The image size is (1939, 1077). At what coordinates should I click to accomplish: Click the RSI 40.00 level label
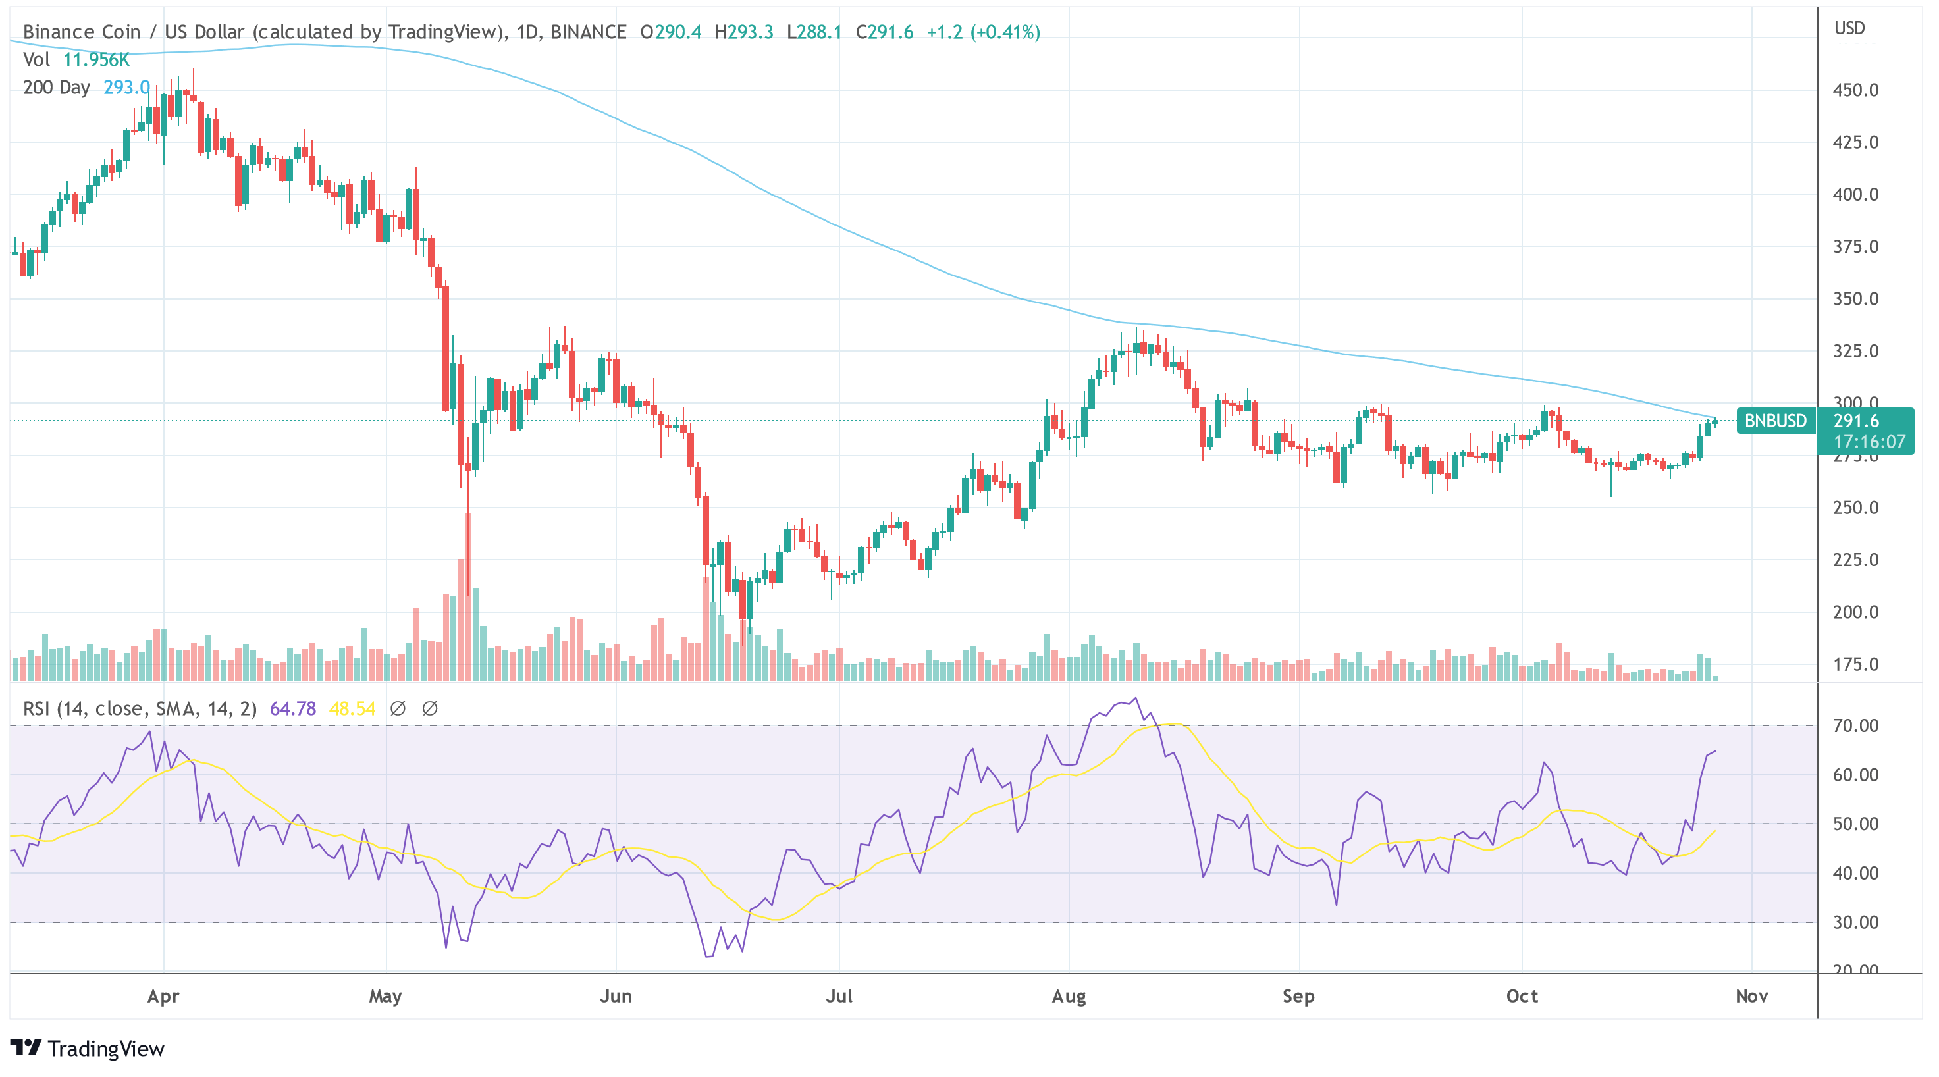[1855, 873]
